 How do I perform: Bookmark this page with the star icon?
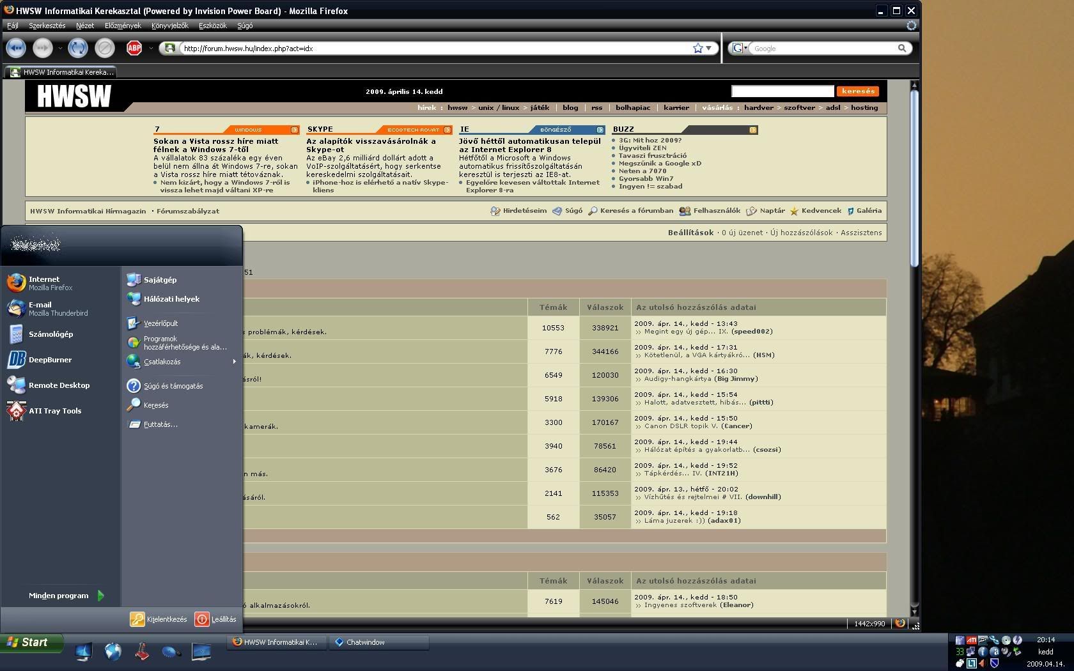click(698, 48)
